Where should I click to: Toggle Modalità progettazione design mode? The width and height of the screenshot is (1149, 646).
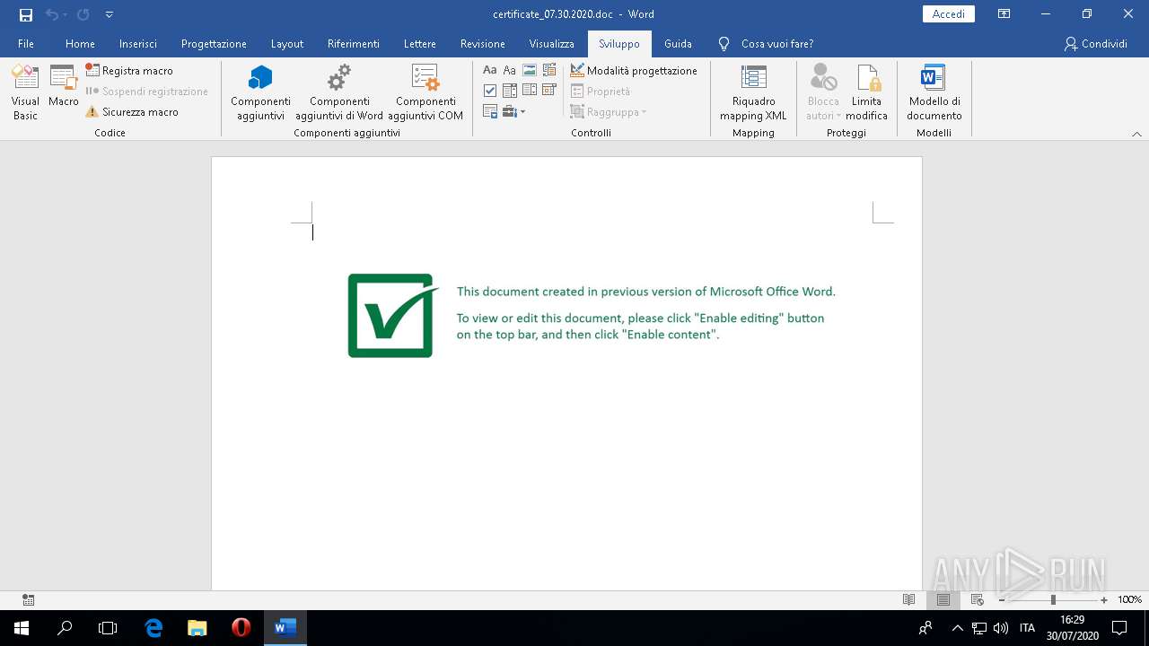(x=634, y=70)
